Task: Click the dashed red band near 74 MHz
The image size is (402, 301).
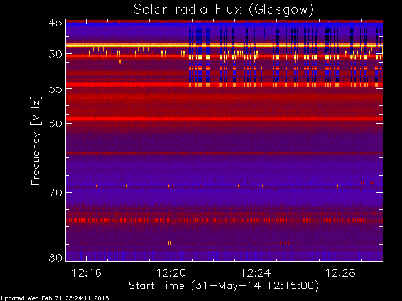Action: [224, 219]
